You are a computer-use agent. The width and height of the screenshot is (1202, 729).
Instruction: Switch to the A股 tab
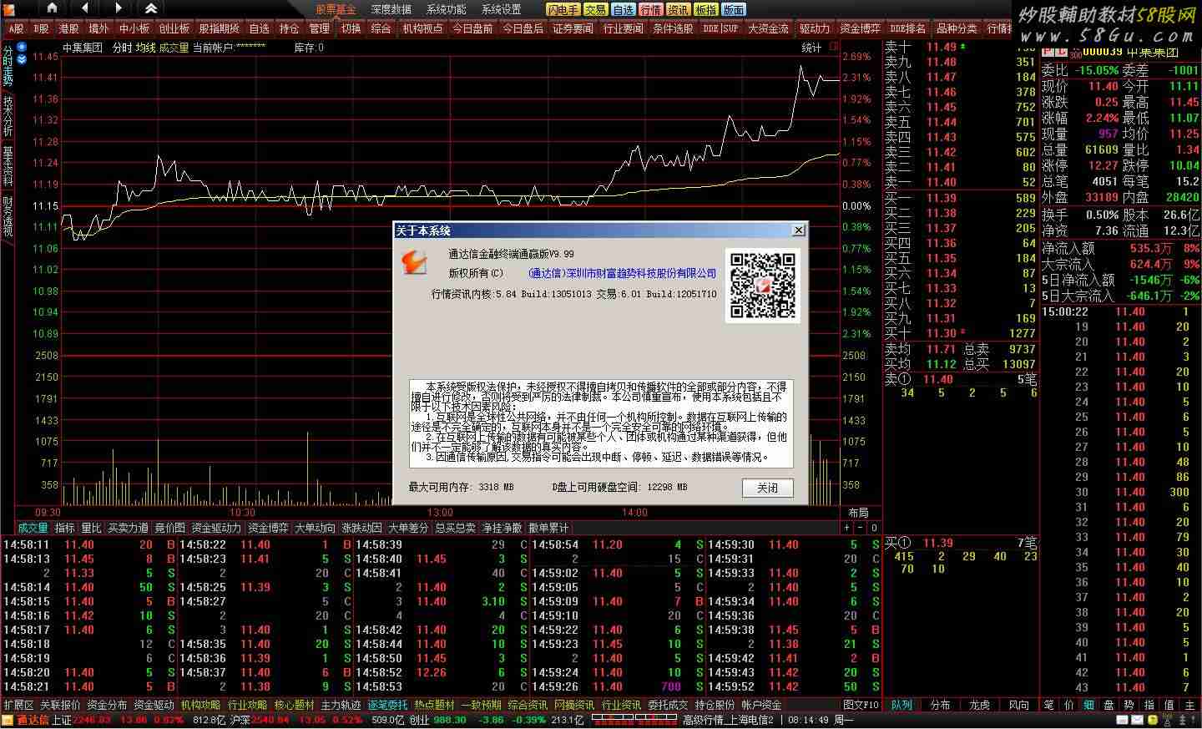pos(16,28)
